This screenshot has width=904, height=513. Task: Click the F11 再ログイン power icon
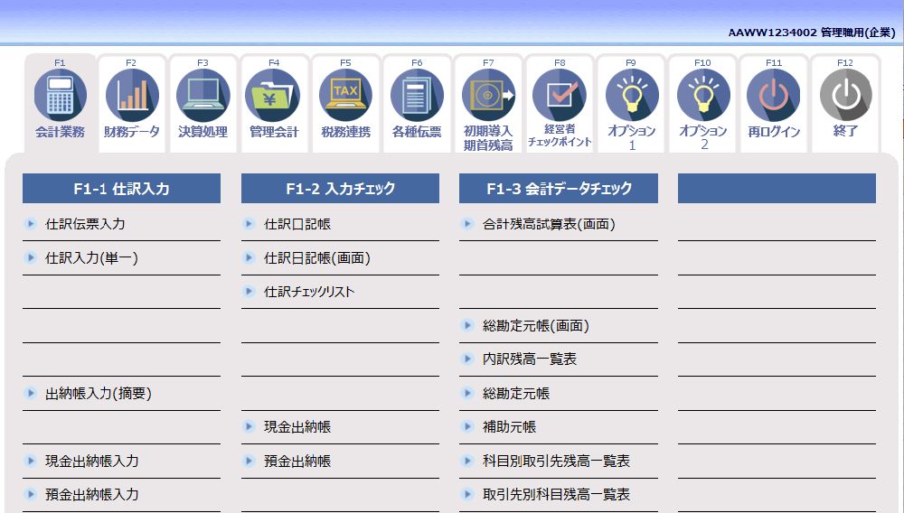coord(774,95)
